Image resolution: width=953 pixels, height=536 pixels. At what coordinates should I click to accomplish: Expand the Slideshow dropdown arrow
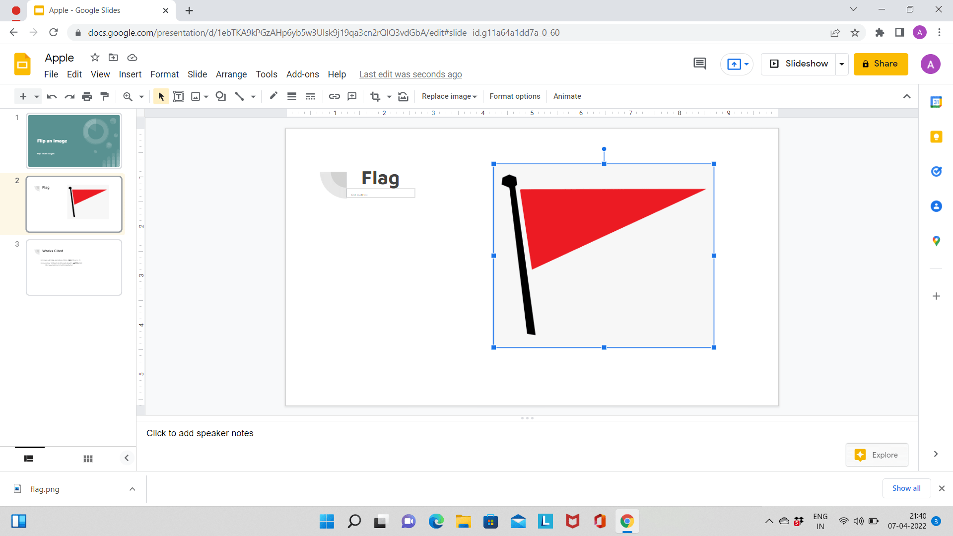click(843, 64)
